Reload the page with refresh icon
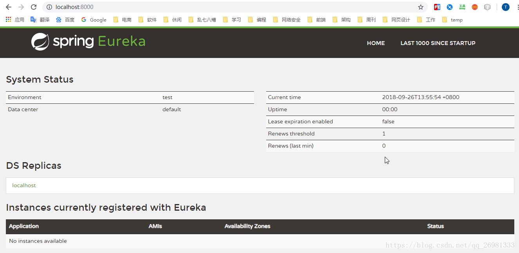Viewport: 519px width, 253px height. click(x=34, y=7)
